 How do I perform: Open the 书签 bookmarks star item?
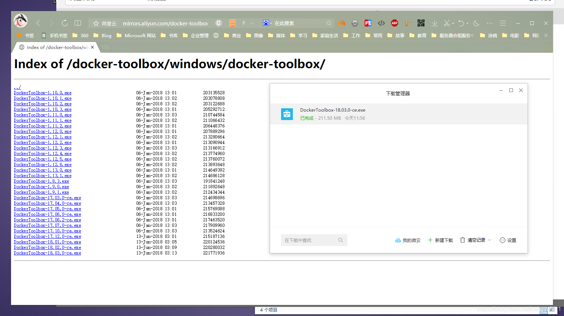coord(25,35)
